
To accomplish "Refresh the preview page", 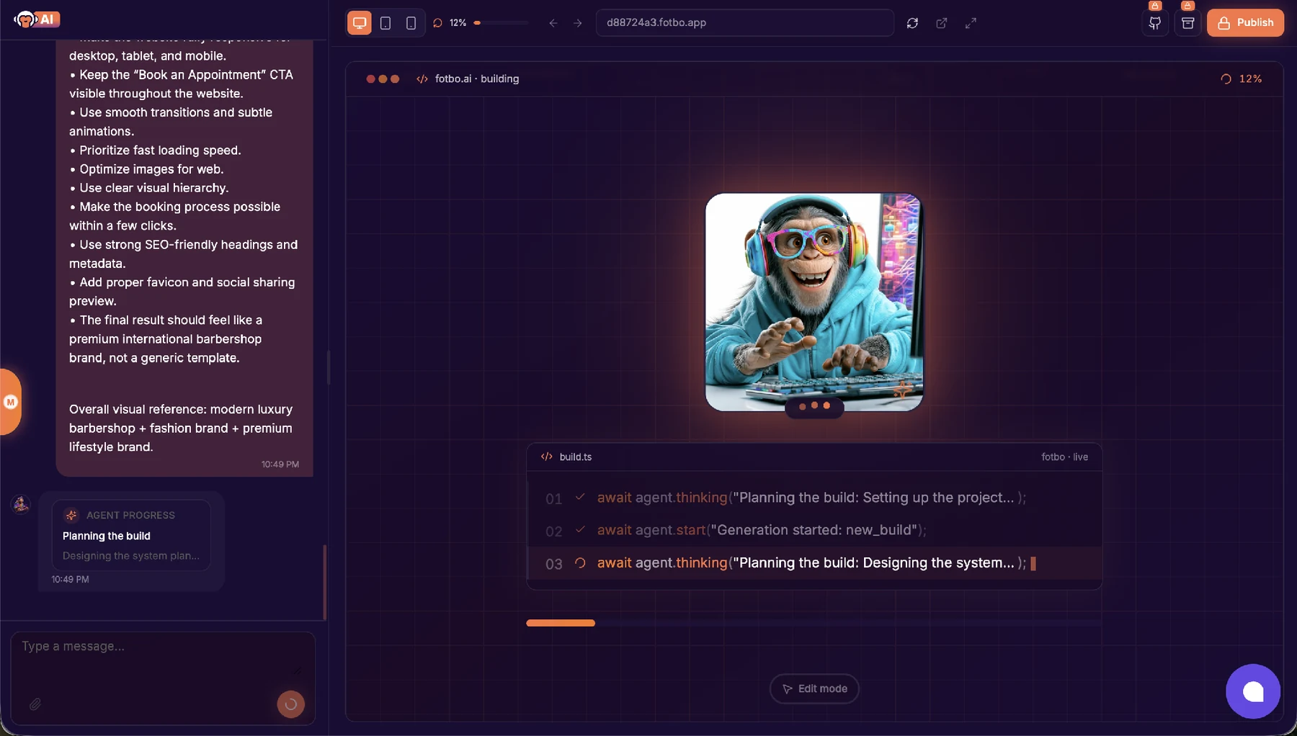I will point(912,23).
